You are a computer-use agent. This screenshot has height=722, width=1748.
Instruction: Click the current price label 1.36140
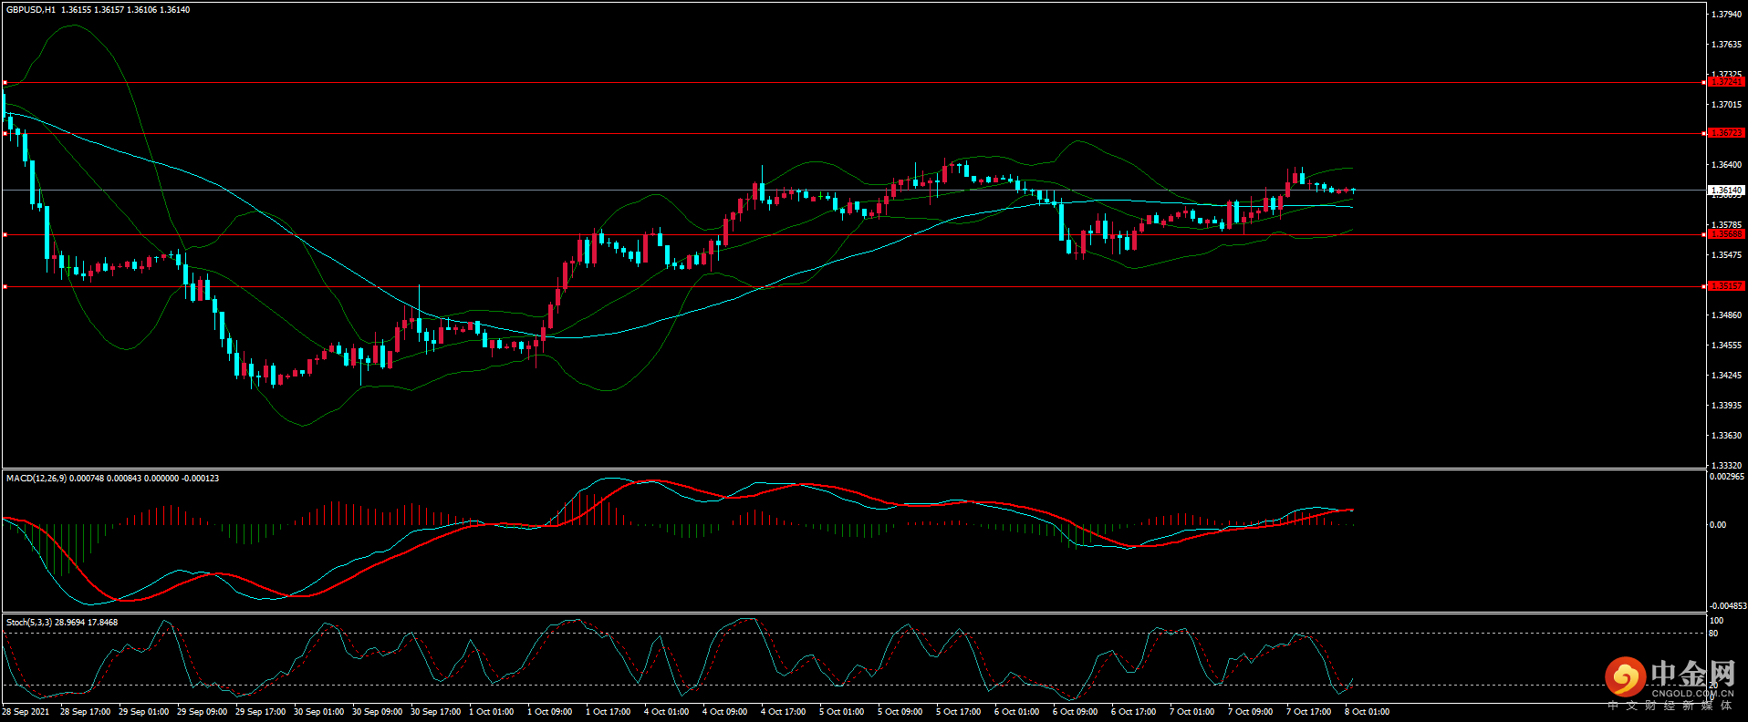1726,191
